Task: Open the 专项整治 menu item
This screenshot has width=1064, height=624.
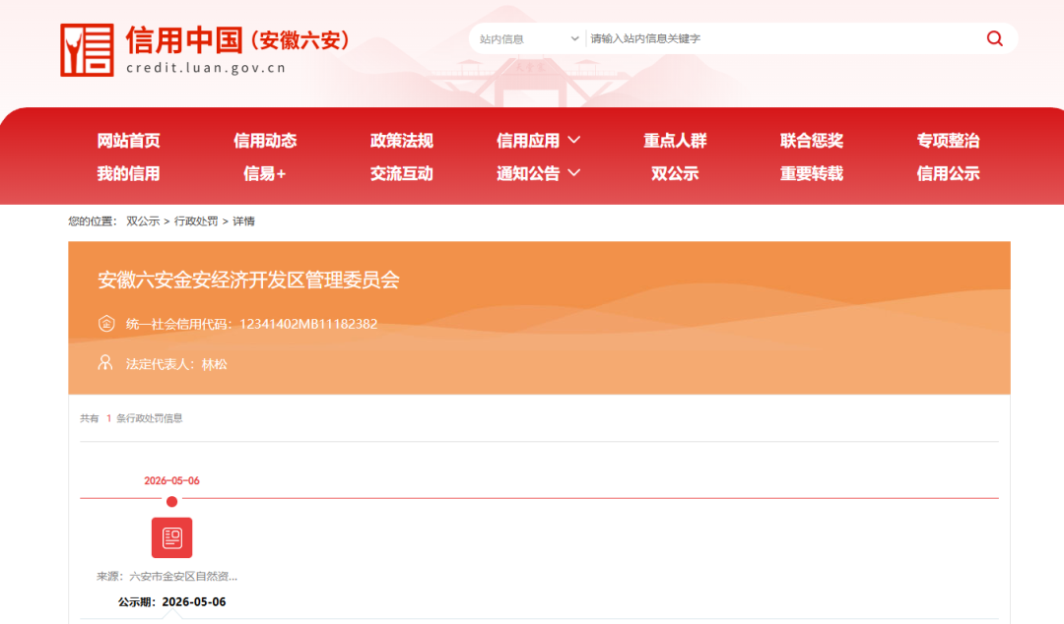Action: coord(948,141)
